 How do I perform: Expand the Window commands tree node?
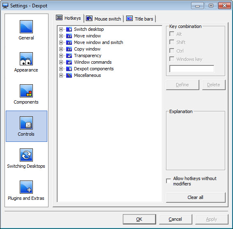click(x=61, y=62)
